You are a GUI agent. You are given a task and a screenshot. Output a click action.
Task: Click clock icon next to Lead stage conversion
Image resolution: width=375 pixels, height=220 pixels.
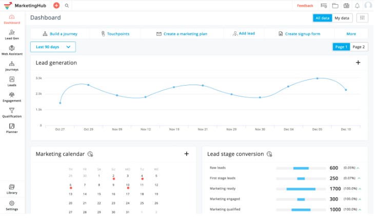coord(269,154)
